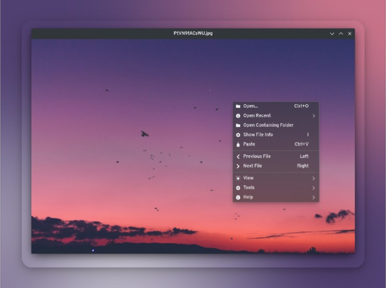Image resolution: width=386 pixels, height=288 pixels.
Task: Click the gear icon beside Show File Info
Action: 238,135
